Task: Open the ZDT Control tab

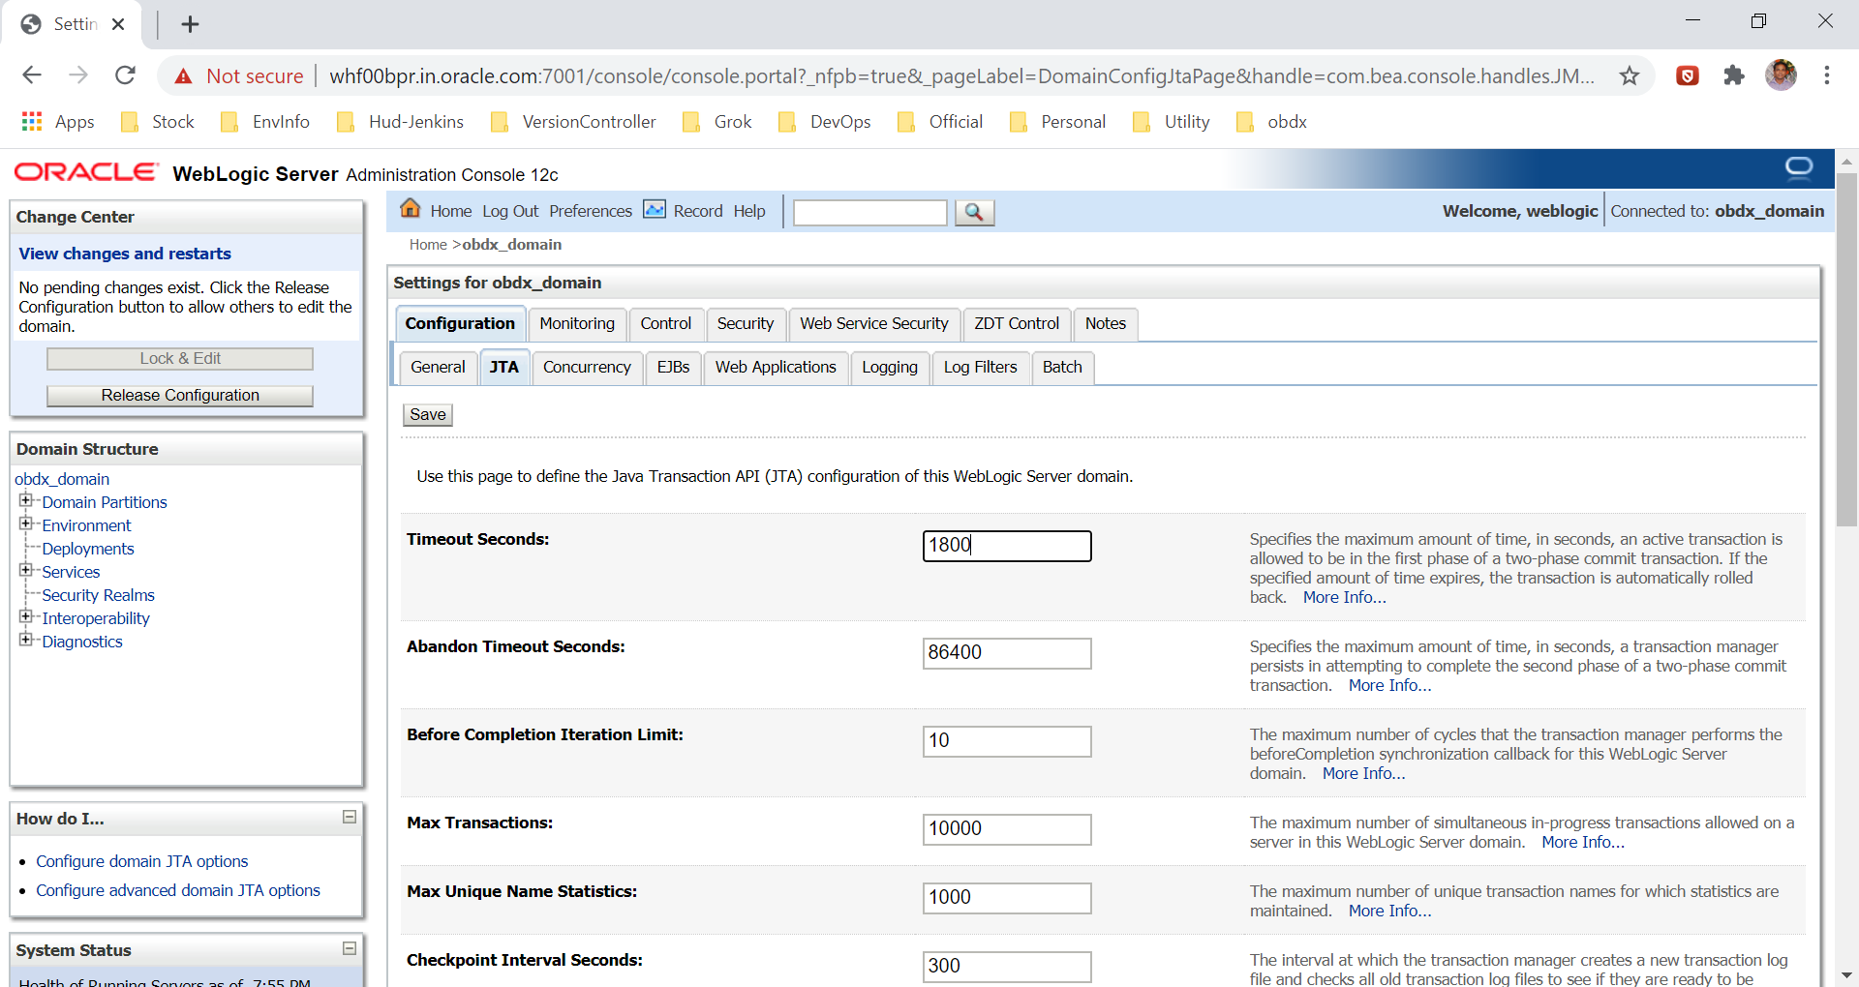Action: (x=1017, y=324)
